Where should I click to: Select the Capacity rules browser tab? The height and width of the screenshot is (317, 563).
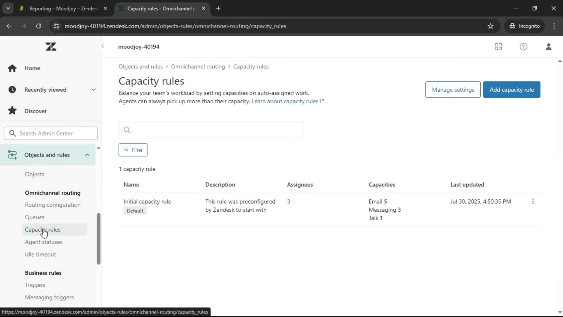click(x=161, y=9)
